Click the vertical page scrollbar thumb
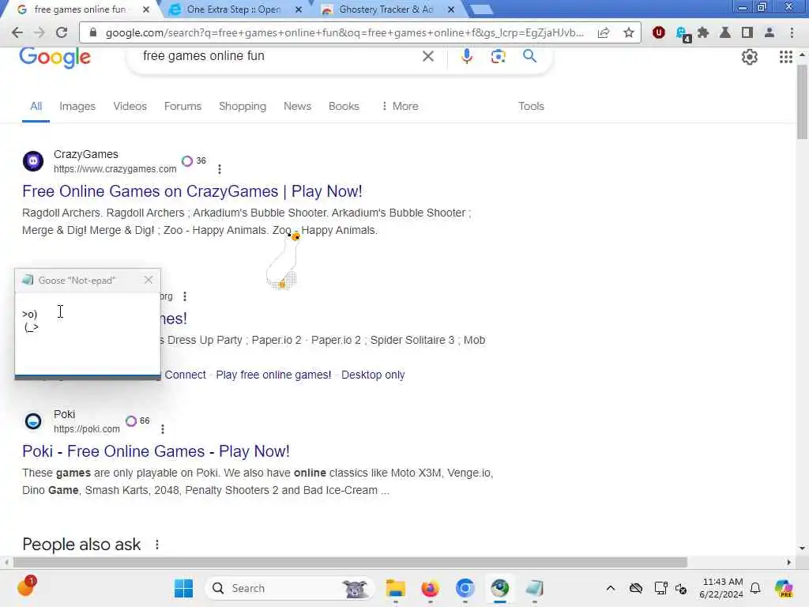 pyautogui.click(x=802, y=102)
